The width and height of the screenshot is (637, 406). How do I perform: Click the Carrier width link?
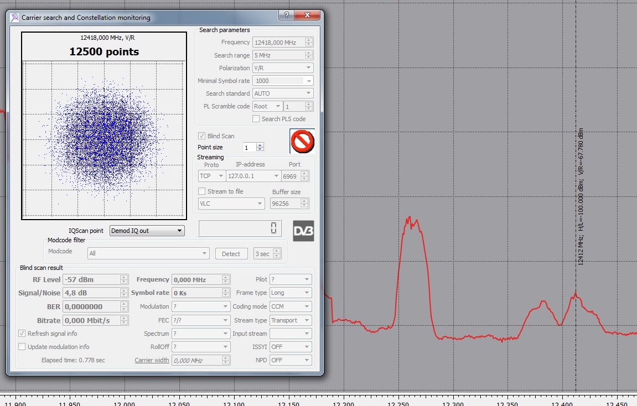(152, 360)
